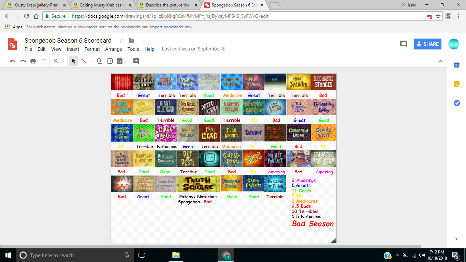Image resolution: width=466 pixels, height=262 pixels.
Task: Add a comment with toolbar icon
Action: tap(136, 61)
